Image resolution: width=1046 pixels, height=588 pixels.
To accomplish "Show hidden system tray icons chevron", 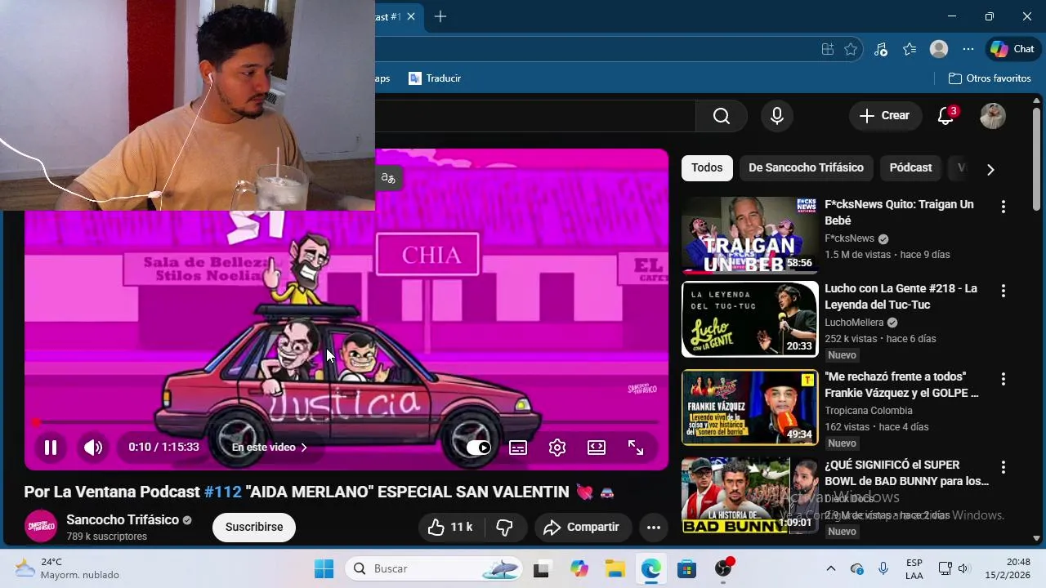I will click(831, 569).
